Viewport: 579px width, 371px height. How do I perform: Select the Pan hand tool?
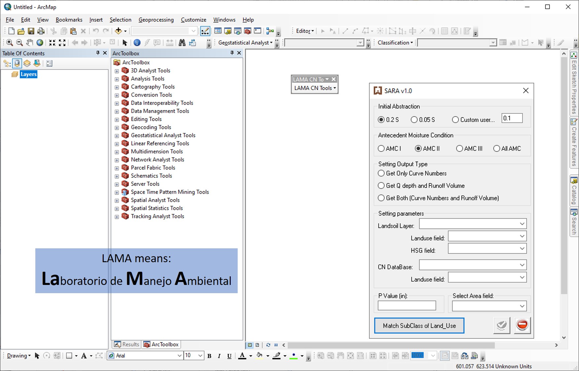coord(30,43)
